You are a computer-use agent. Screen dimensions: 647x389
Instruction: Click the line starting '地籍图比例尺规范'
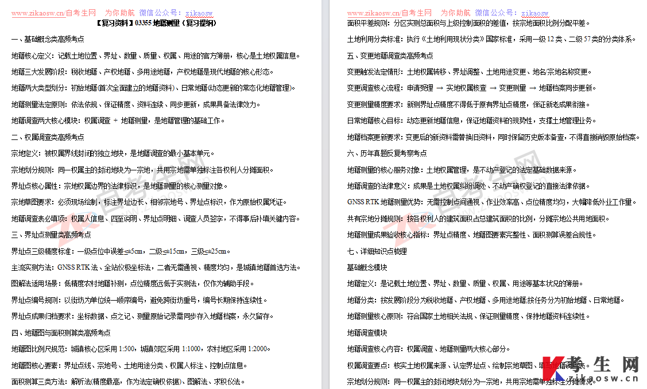tap(141, 349)
